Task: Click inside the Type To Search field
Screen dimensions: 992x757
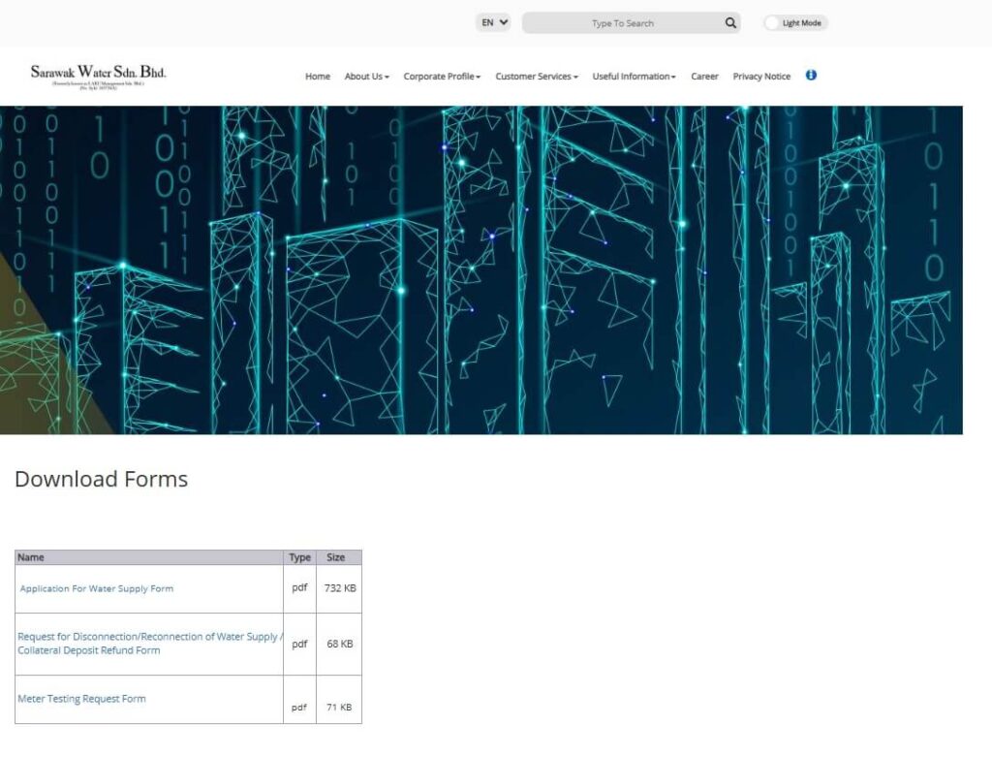Action: pos(625,22)
